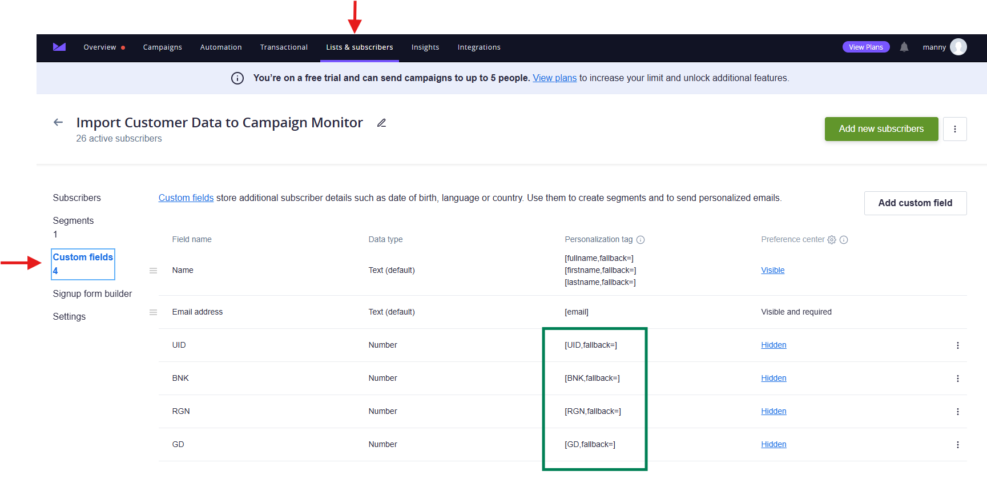Click Hidden link in BNK row
Viewport: 987px width, 499px height.
point(774,379)
